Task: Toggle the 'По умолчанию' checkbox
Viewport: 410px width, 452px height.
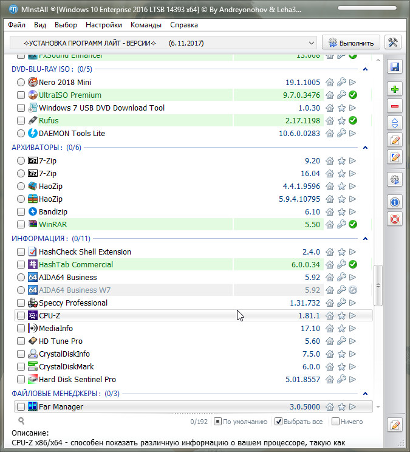Action: click(217, 422)
